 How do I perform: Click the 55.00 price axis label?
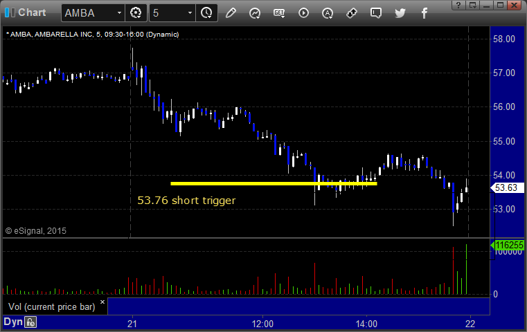click(x=504, y=141)
